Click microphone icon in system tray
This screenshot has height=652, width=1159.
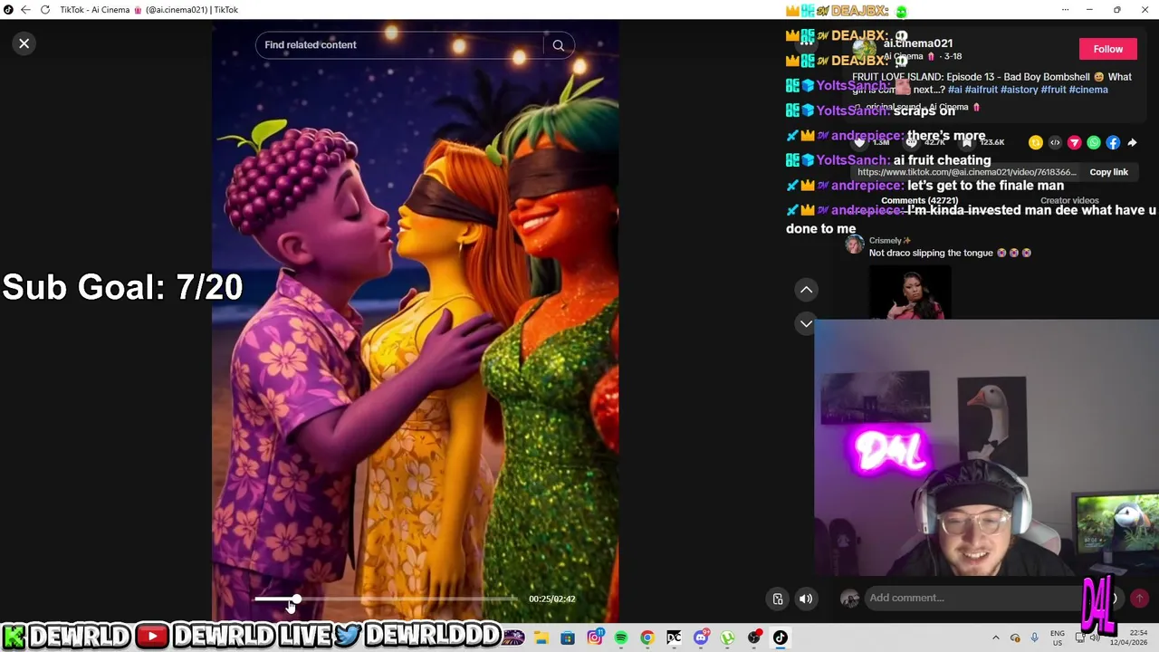pyautogui.click(x=1034, y=638)
